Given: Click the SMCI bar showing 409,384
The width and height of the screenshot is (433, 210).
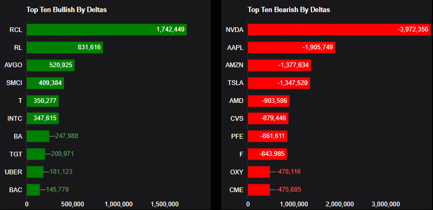Looking at the screenshot, I should [x=45, y=83].
